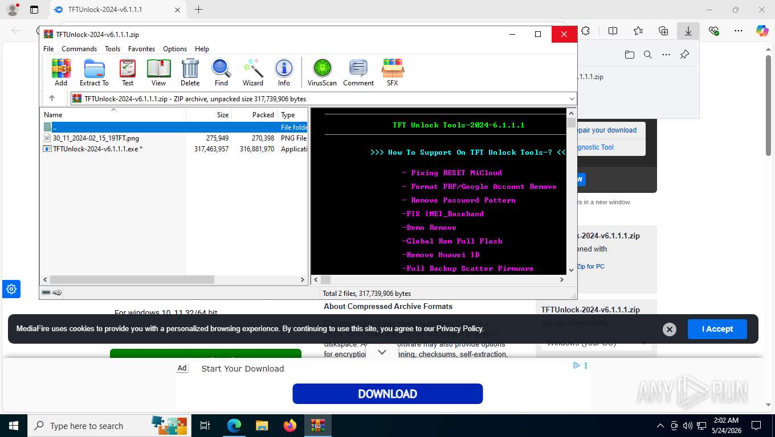The height and width of the screenshot is (437, 775).
Task: Click the ad choices info icon
Action: coord(577,365)
